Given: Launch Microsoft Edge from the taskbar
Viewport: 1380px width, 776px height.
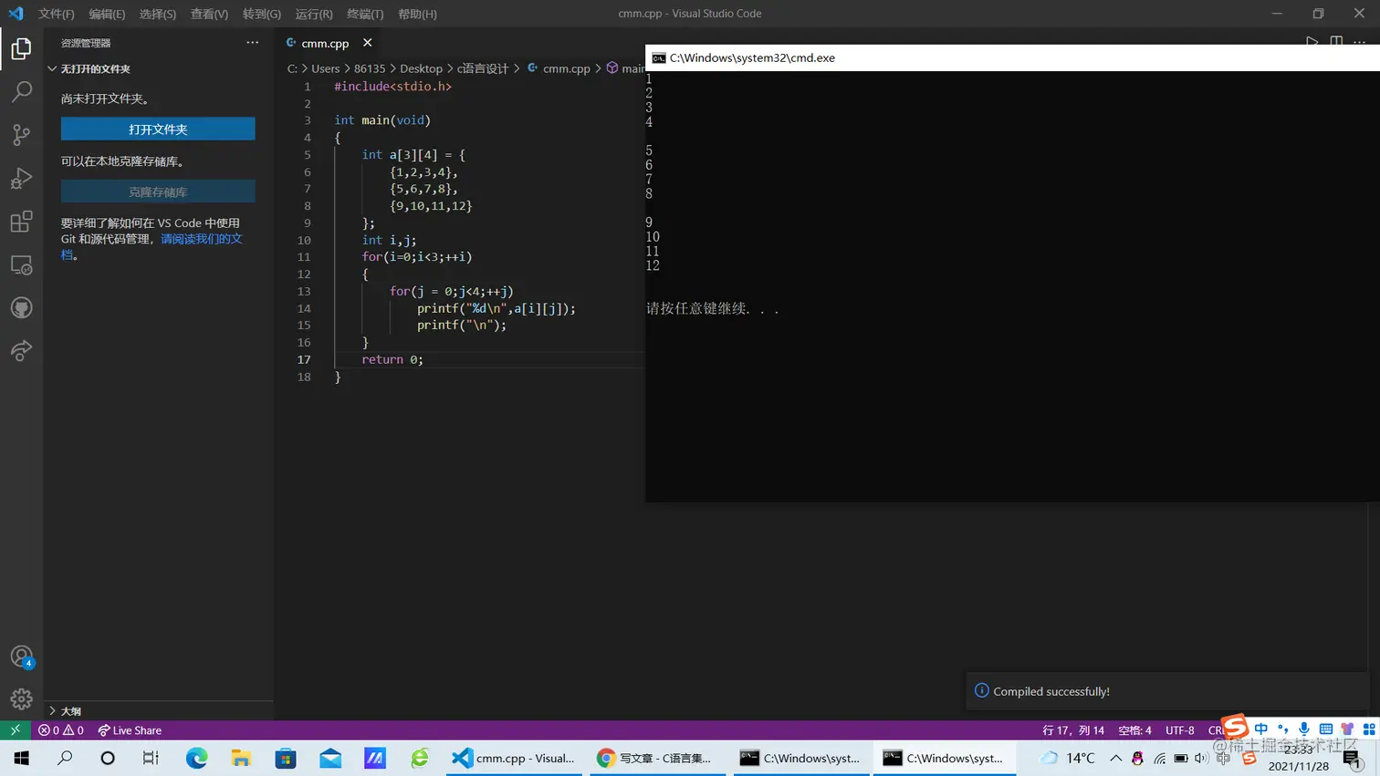Looking at the screenshot, I should [196, 758].
